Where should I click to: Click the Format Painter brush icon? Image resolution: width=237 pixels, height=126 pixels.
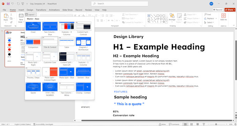[11, 22]
